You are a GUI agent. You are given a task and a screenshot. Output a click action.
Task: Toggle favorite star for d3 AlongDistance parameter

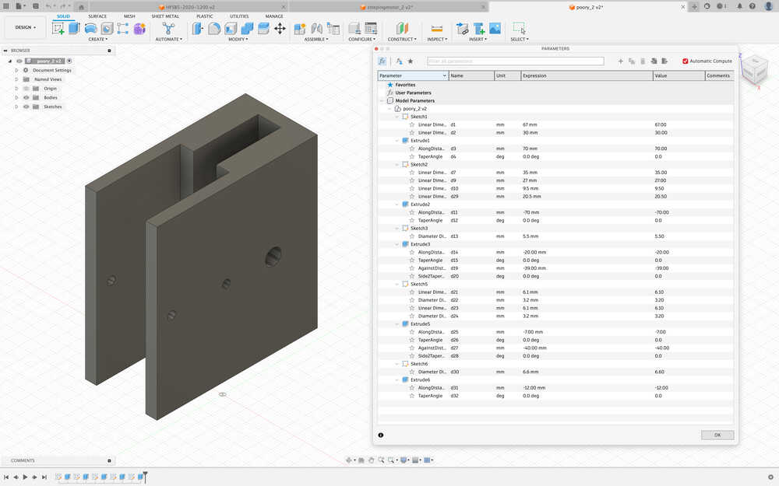[x=412, y=149]
